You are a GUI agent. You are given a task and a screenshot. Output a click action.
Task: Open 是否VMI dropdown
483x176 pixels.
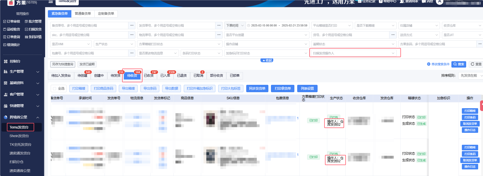[71, 44]
